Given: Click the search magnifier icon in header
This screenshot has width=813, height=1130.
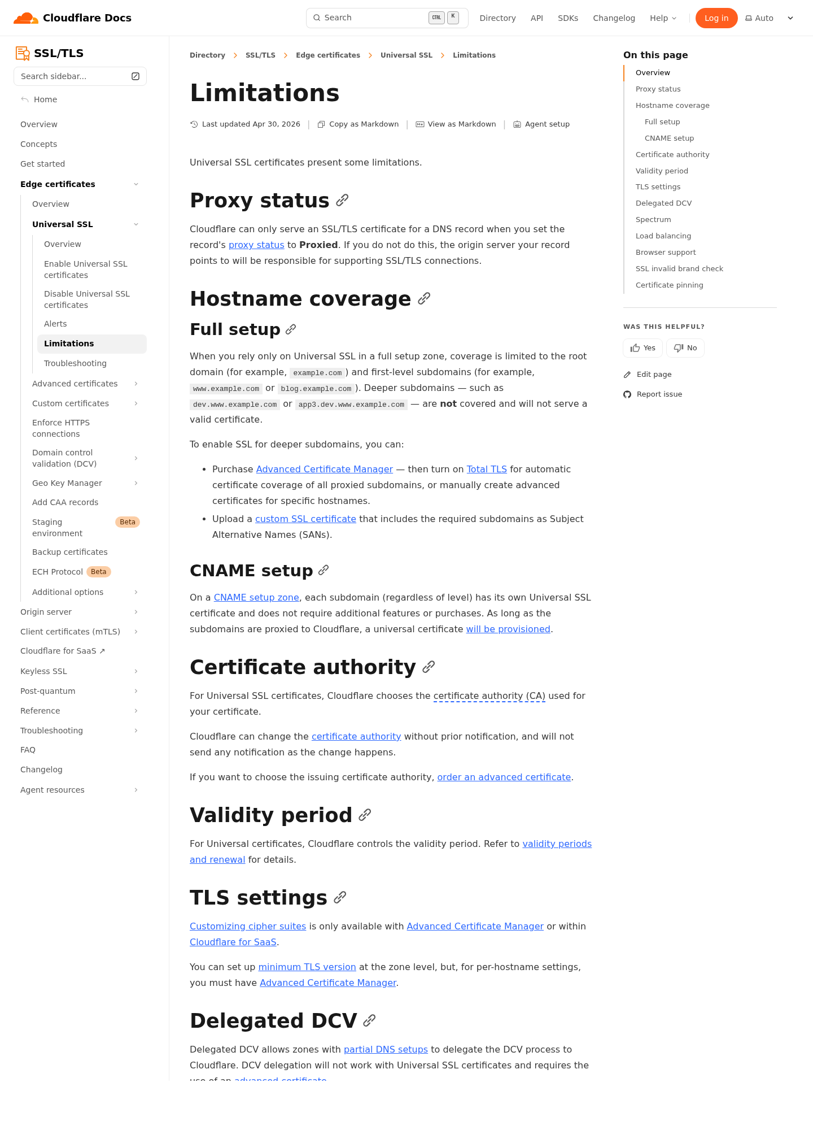Looking at the screenshot, I should (317, 18).
